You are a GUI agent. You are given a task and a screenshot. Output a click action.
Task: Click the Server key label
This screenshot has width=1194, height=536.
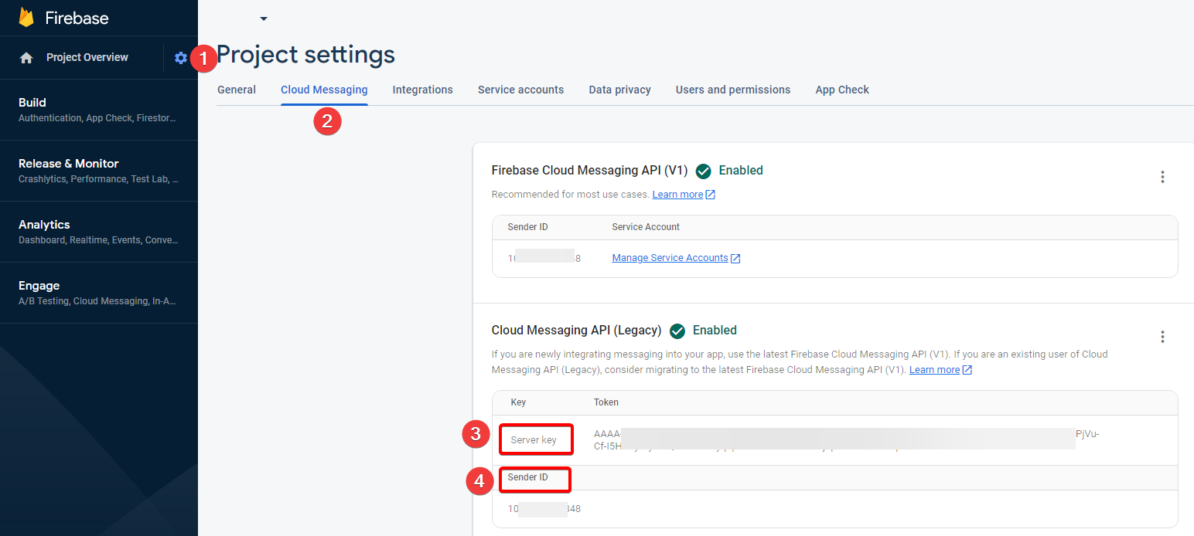[534, 440]
